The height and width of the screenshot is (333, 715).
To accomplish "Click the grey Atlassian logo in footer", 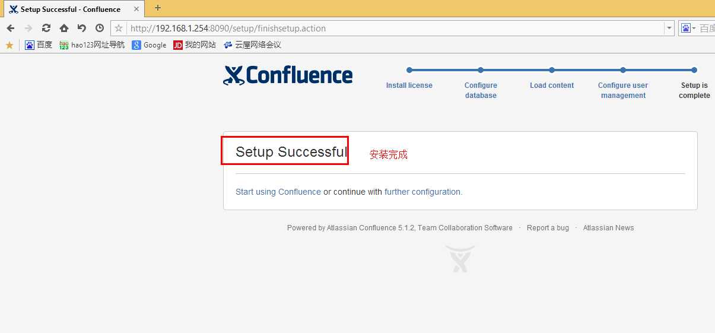I will click(x=460, y=259).
